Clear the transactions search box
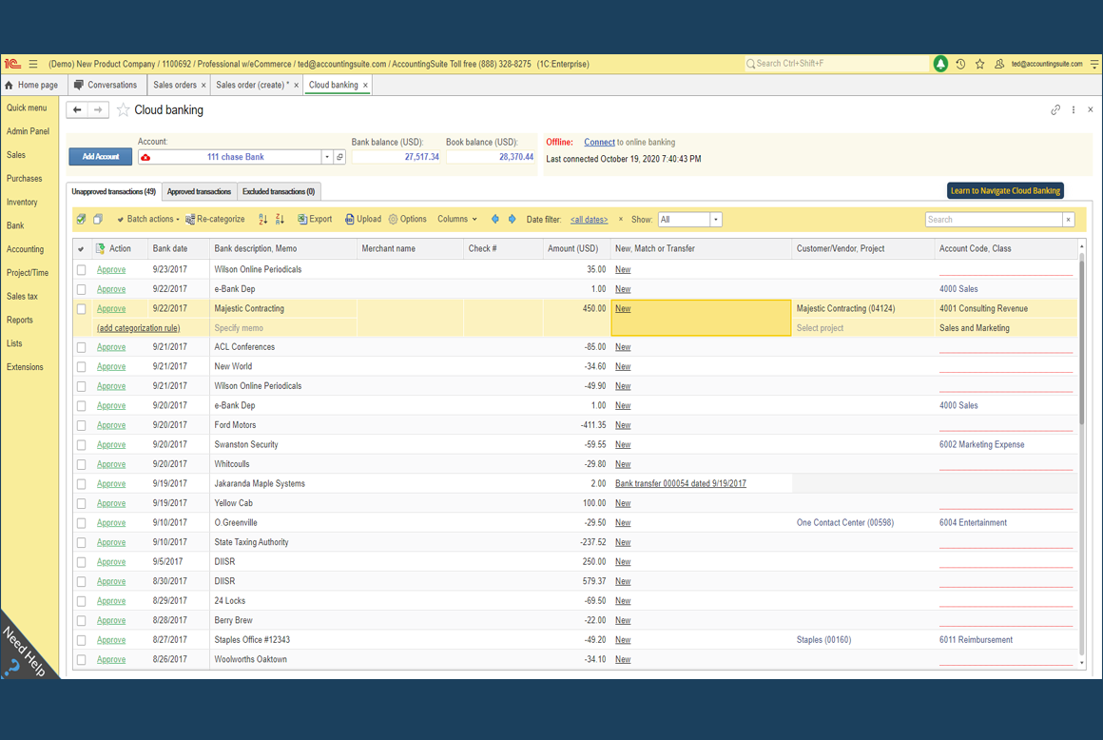The height and width of the screenshot is (740, 1103). coord(1069,220)
